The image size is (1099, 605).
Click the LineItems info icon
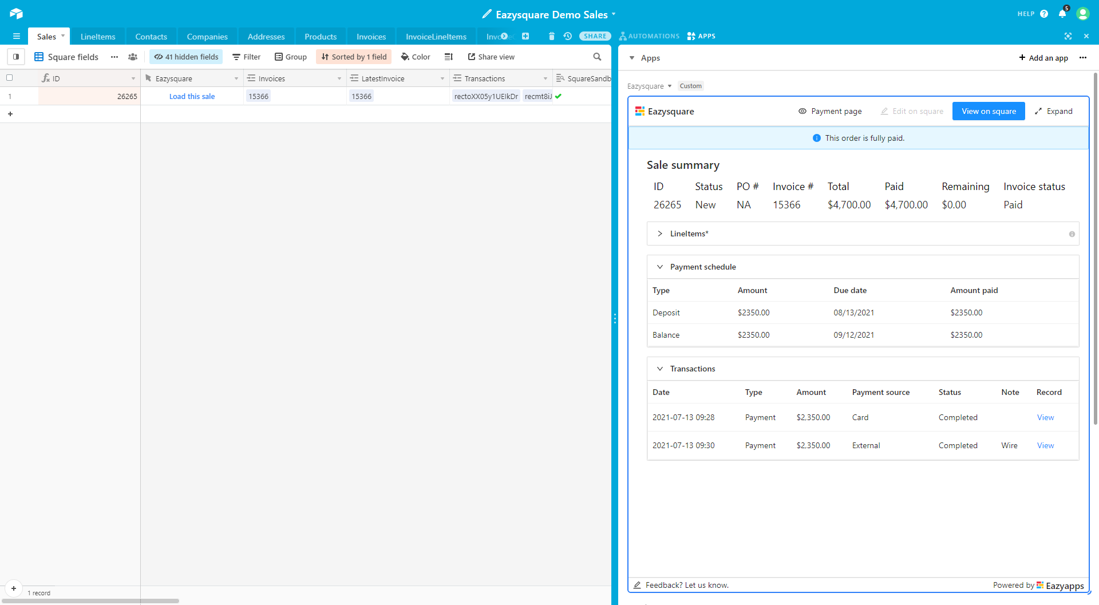point(1072,234)
